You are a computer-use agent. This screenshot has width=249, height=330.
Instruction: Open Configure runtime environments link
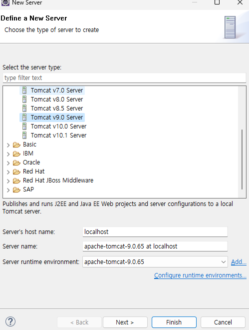tap(200, 275)
